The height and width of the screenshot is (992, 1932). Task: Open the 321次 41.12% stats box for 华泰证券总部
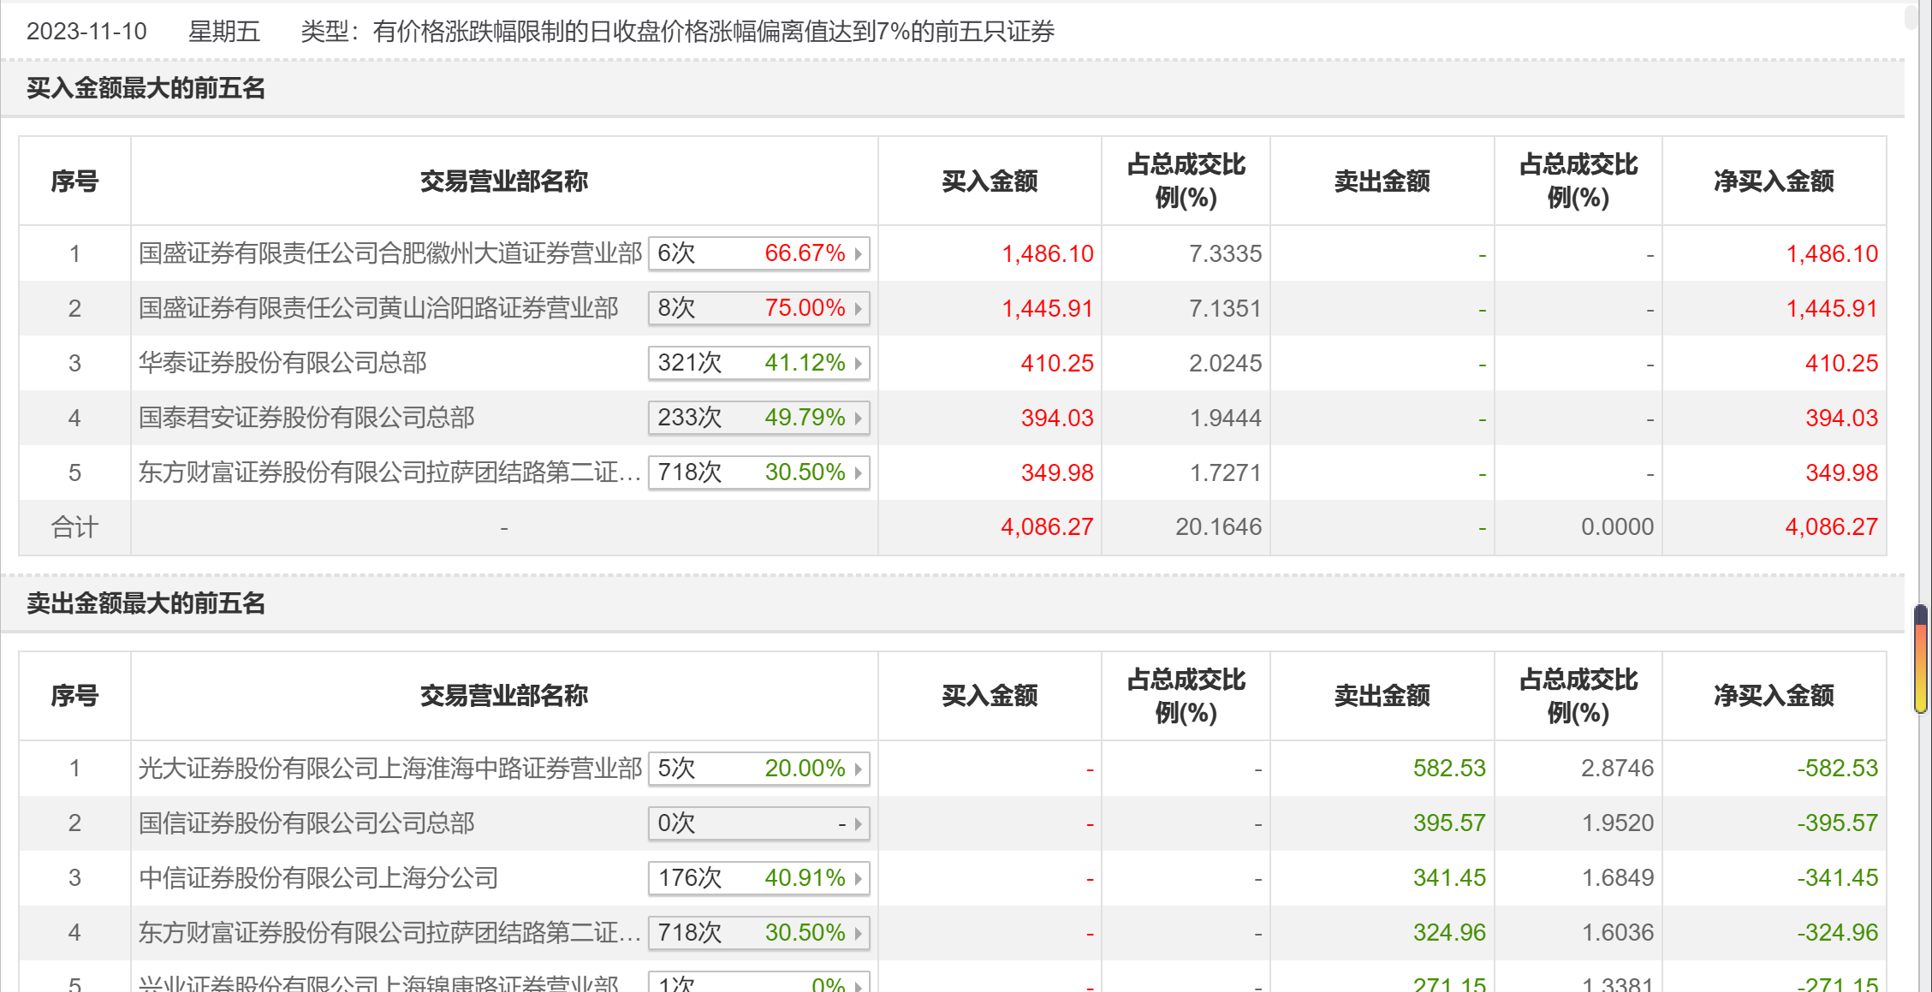click(758, 364)
